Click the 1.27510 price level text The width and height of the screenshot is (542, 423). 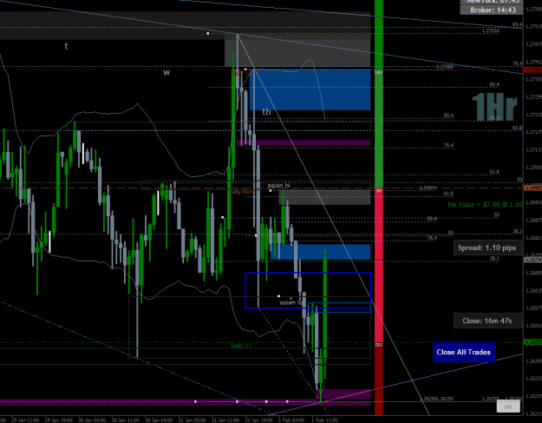click(491, 30)
